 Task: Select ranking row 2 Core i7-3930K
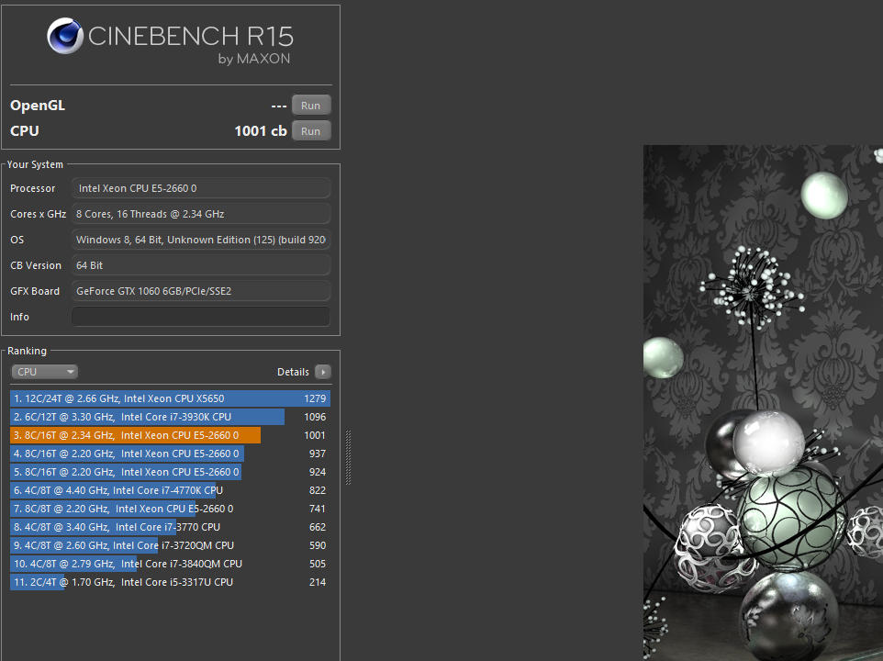tap(170, 417)
